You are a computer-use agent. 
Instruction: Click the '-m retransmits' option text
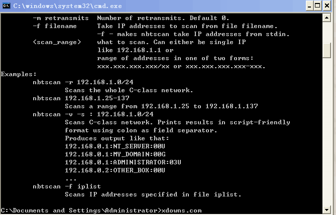[x=61, y=18]
